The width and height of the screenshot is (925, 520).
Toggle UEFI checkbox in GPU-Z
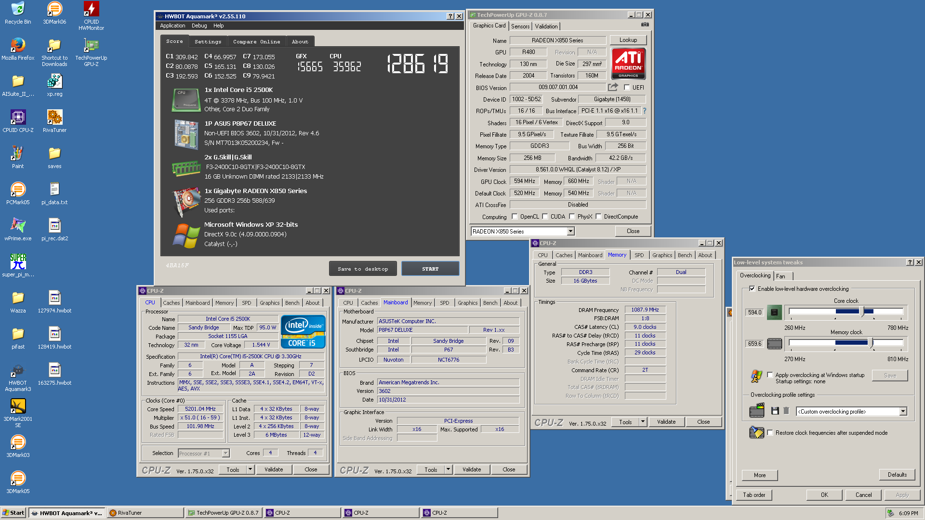[627, 87]
